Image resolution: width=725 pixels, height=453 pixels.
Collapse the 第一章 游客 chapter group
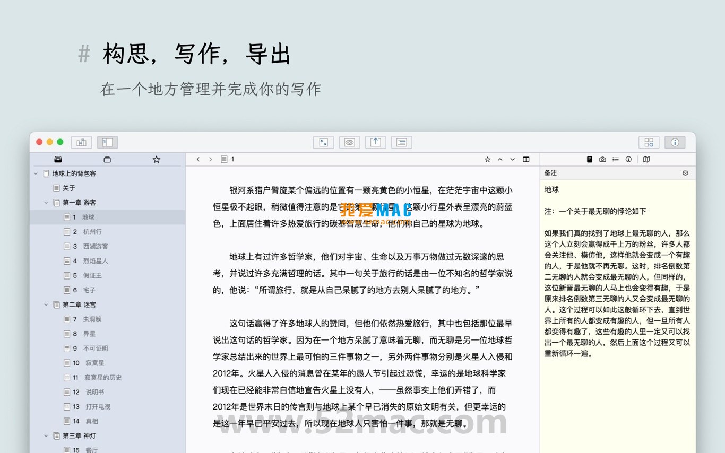coord(46,202)
